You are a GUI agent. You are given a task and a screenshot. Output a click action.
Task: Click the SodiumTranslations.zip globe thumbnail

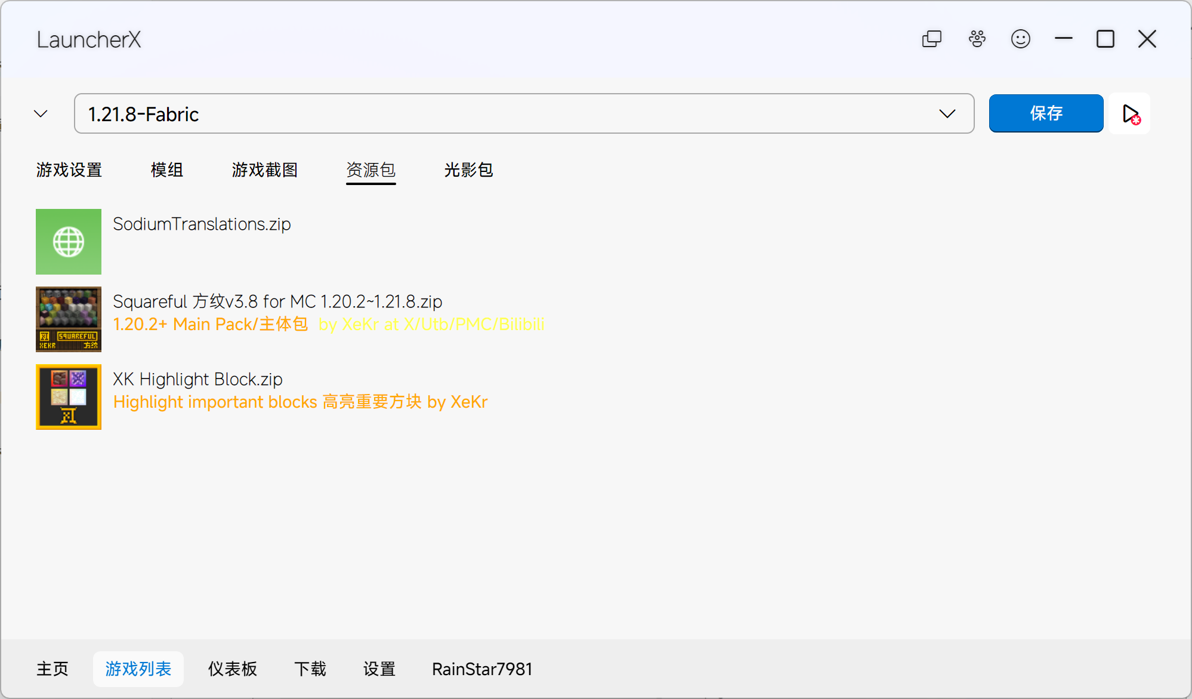pyautogui.click(x=68, y=241)
